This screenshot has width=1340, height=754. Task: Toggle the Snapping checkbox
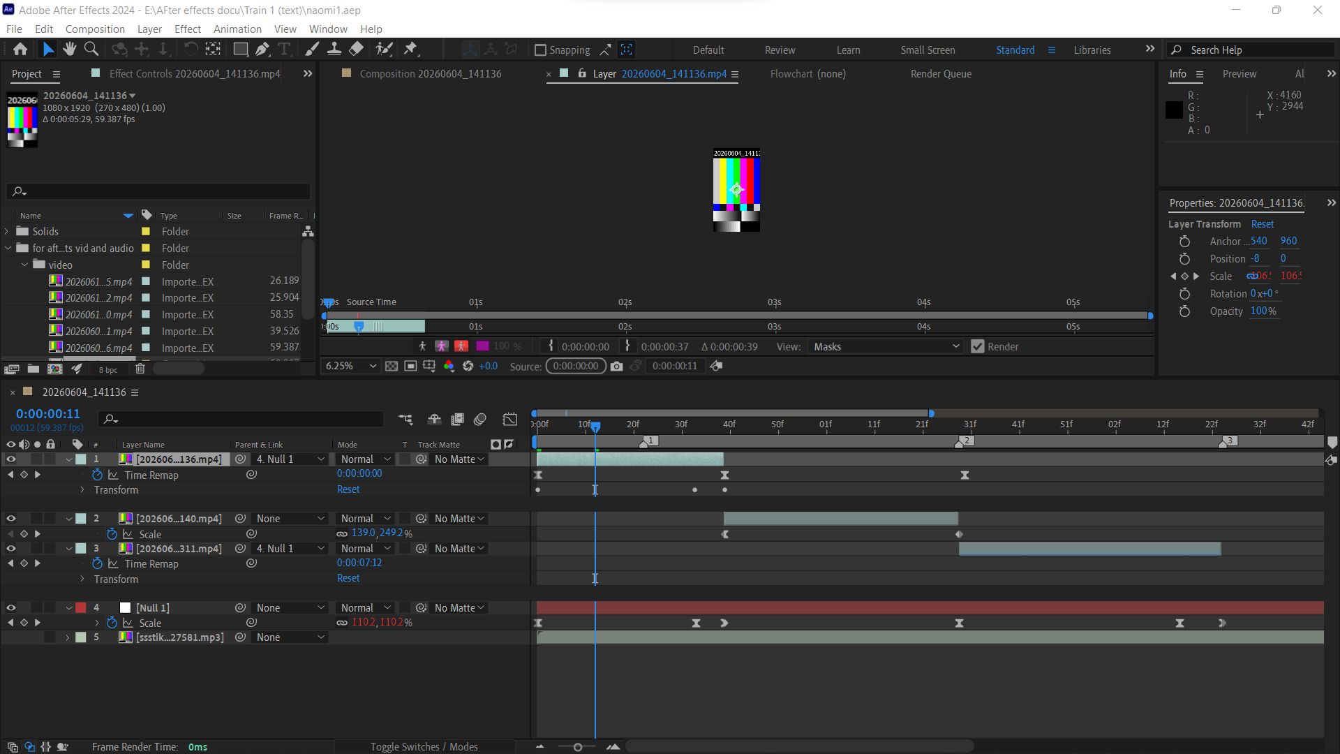click(540, 50)
